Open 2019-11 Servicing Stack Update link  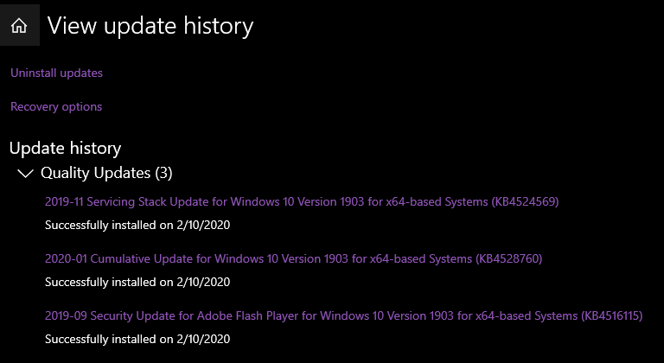tap(302, 201)
